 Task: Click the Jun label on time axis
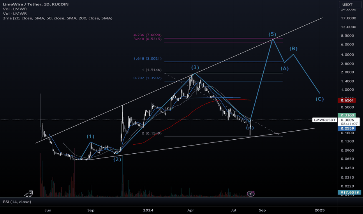pos(48,210)
